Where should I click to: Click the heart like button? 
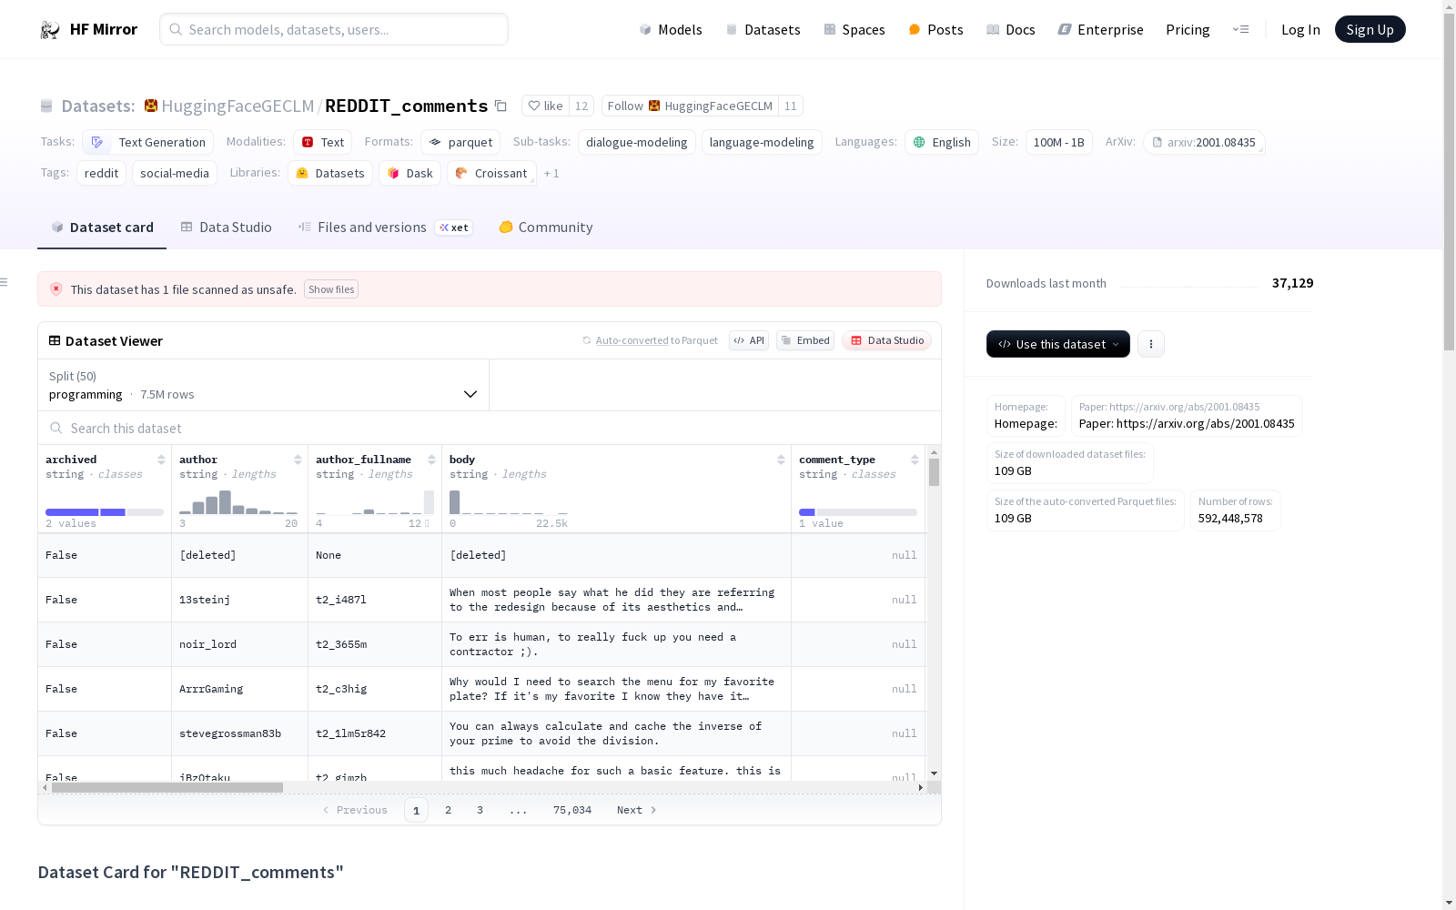pos(546,106)
